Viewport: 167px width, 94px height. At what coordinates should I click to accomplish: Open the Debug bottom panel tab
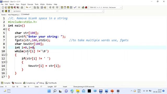click(40, 83)
